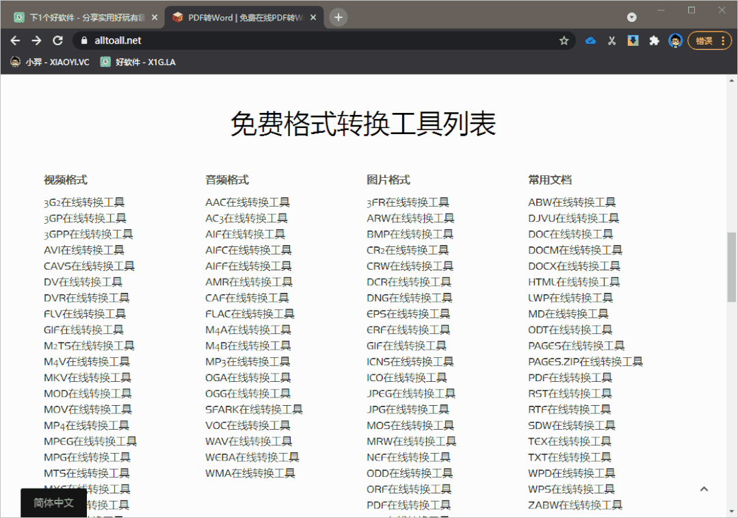Image resolution: width=738 pixels, height=518 pixels.
Task: Open FLV在线转换工具 link
Action: 85,313
